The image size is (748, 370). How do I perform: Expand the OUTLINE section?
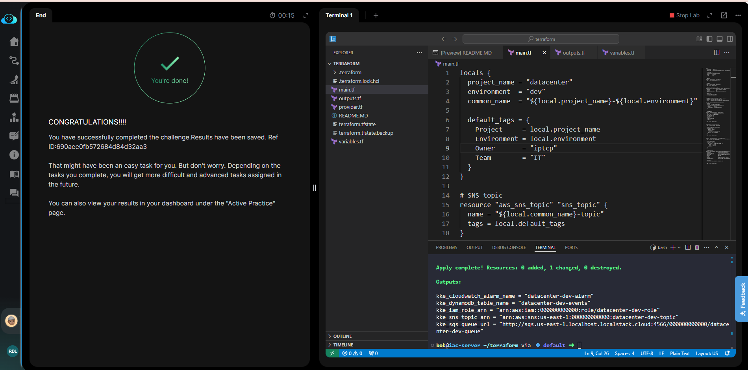342,336
